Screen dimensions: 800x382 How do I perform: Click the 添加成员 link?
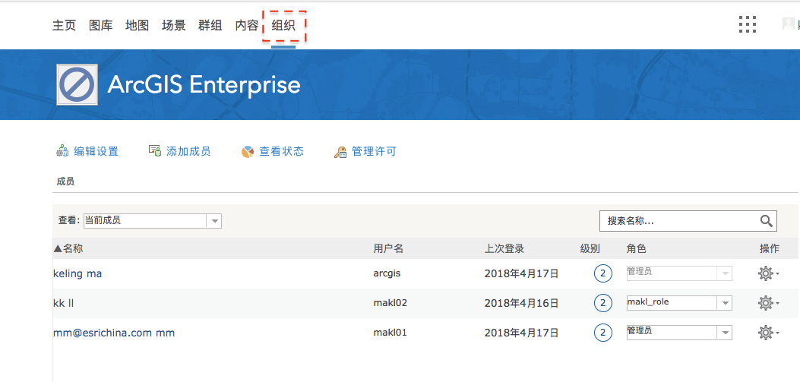point(188,151)
